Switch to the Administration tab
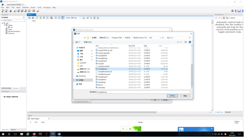Screen dimensions: 244x137 pos(6,88)
